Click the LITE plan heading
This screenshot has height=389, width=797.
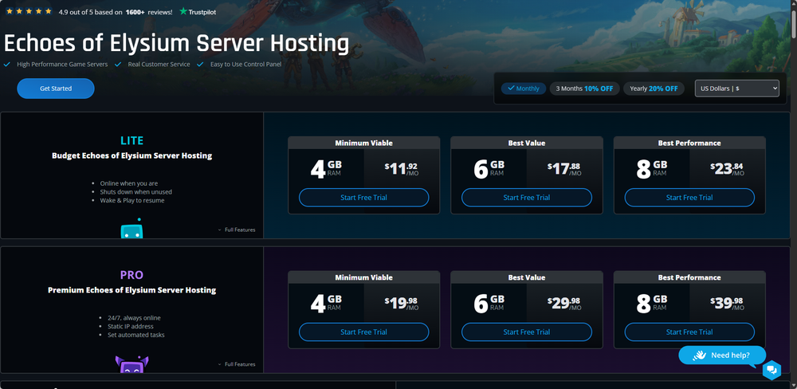pos(132,141)
